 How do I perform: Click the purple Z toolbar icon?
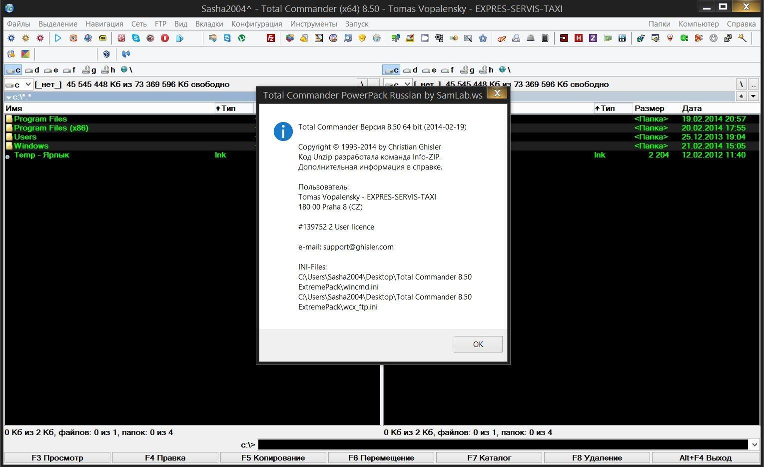[x=593, y=38]
